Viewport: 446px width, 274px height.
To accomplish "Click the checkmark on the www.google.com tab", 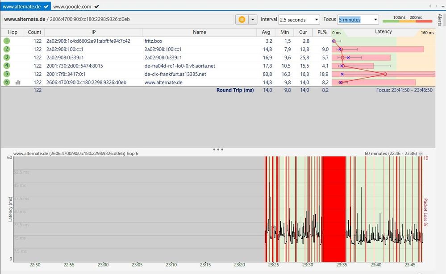I will 97,7.
